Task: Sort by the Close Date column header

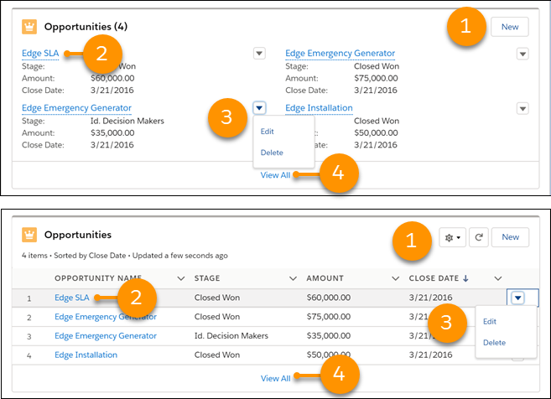Action: click(436, 278)
